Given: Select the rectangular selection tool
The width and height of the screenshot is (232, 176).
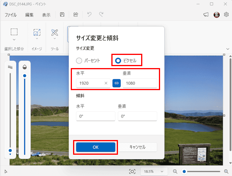Looking at the screenshot, I should (14, 32).
